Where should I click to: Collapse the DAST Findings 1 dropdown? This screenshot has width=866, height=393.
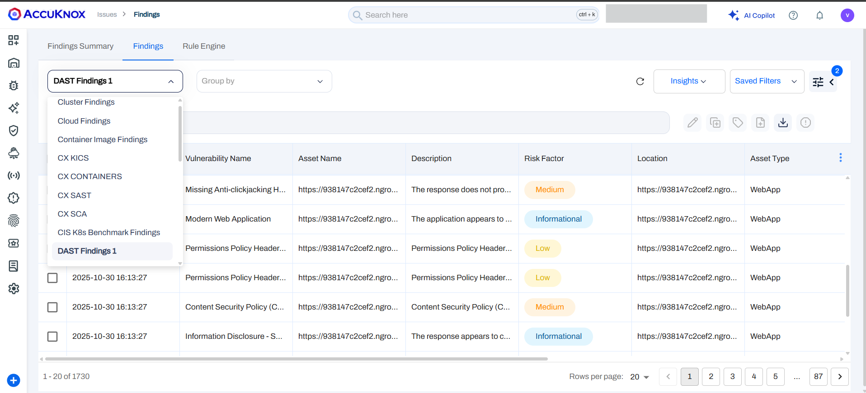coord(115,81)
